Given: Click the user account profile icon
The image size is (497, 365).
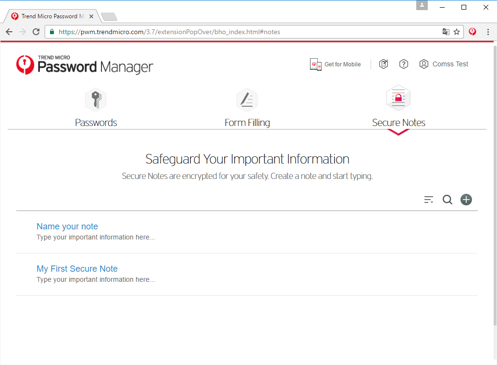Looking at the screenshot, I should [424, 64].
